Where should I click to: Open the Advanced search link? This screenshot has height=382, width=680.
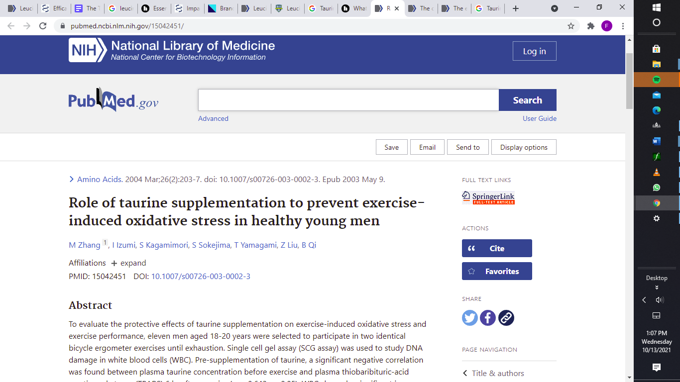213,118
